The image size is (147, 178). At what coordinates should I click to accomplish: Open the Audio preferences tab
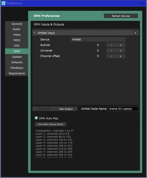pos(17,29)
